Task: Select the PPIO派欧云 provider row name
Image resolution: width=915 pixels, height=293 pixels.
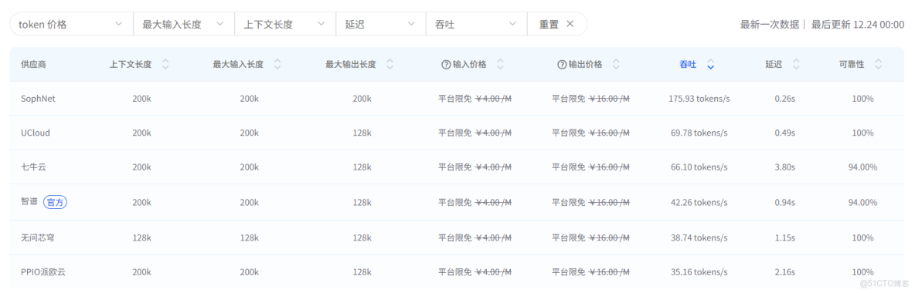Action: 44,272
